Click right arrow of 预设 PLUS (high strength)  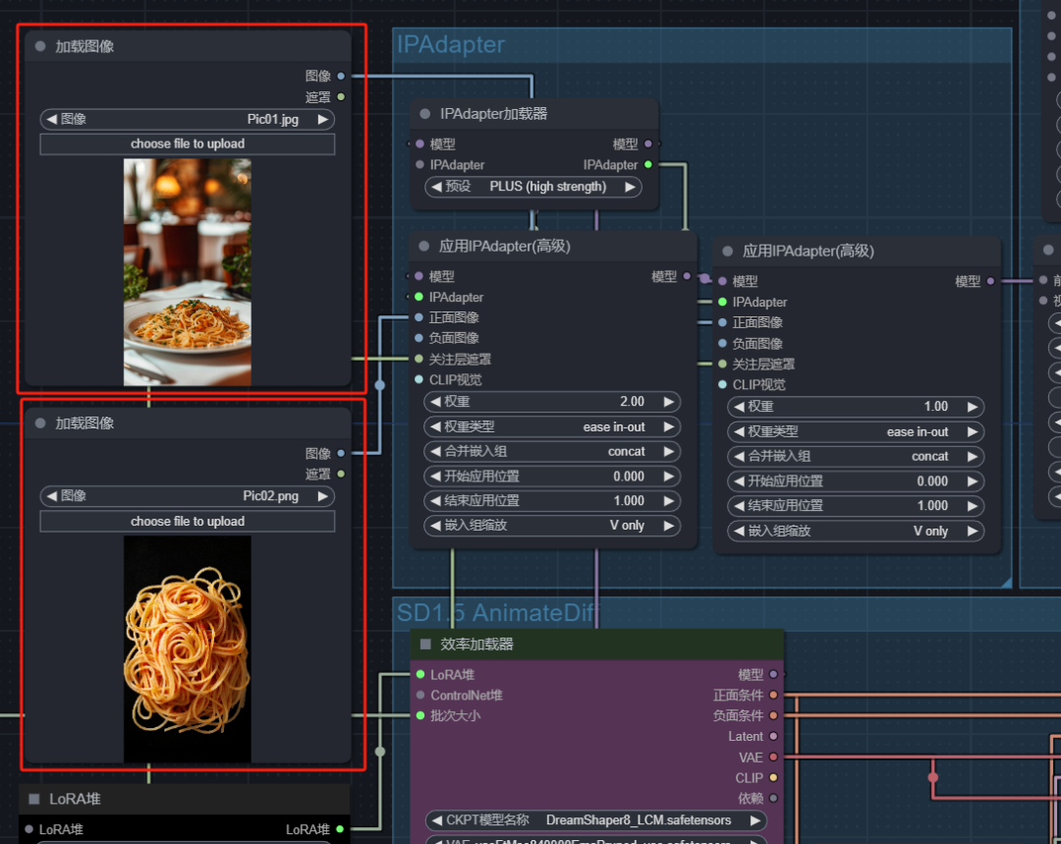point(629,187)
